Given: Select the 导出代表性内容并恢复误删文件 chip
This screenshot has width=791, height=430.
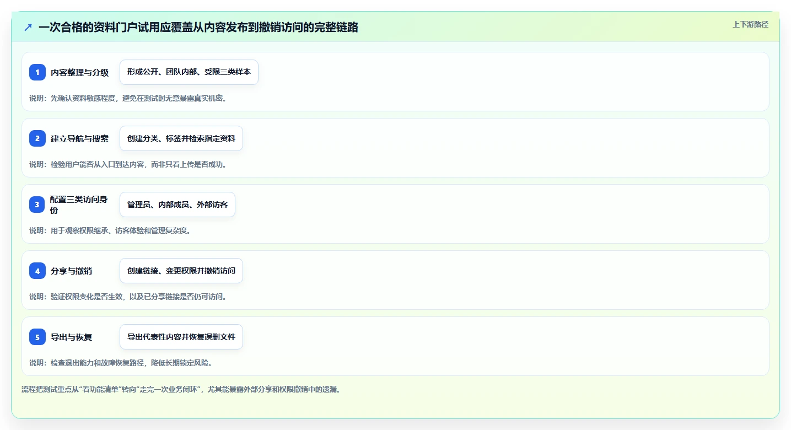Looking at the screenshot, I should point(181,337).
